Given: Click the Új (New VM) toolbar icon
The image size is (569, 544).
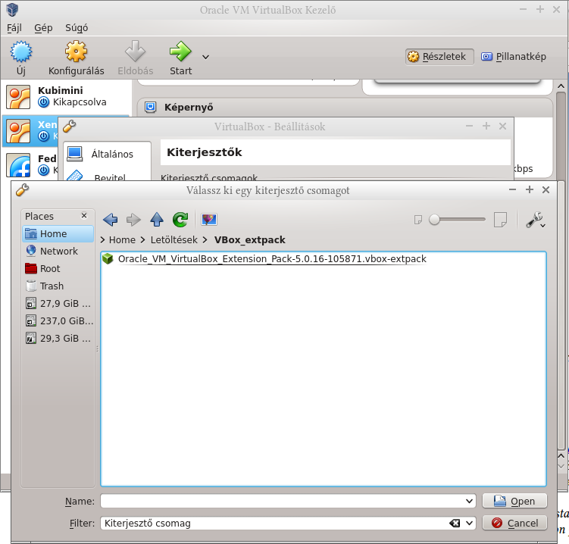Looking at the screenshot, I should (x=20, y=52).
